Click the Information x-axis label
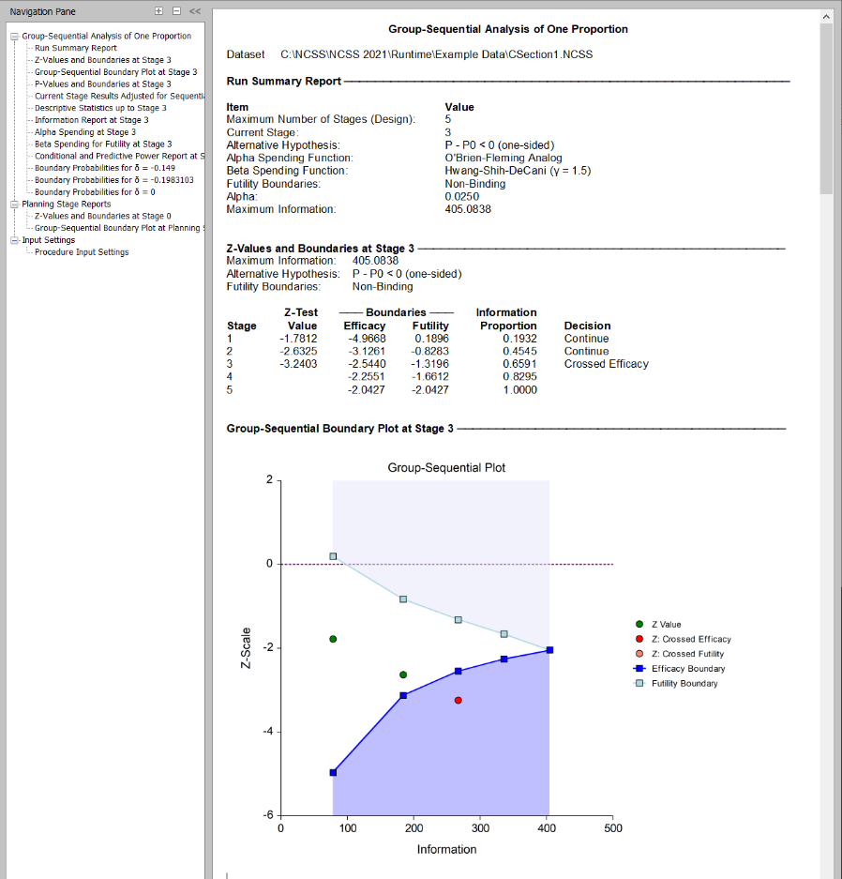Screen dimensions: 842x879 tap(446, 850)
